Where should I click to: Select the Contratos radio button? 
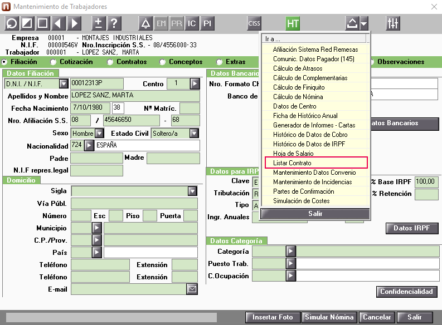(110, 62)
